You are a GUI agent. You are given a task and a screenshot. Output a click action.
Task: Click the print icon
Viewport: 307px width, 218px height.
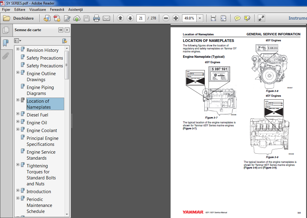(x=97, y=18)
